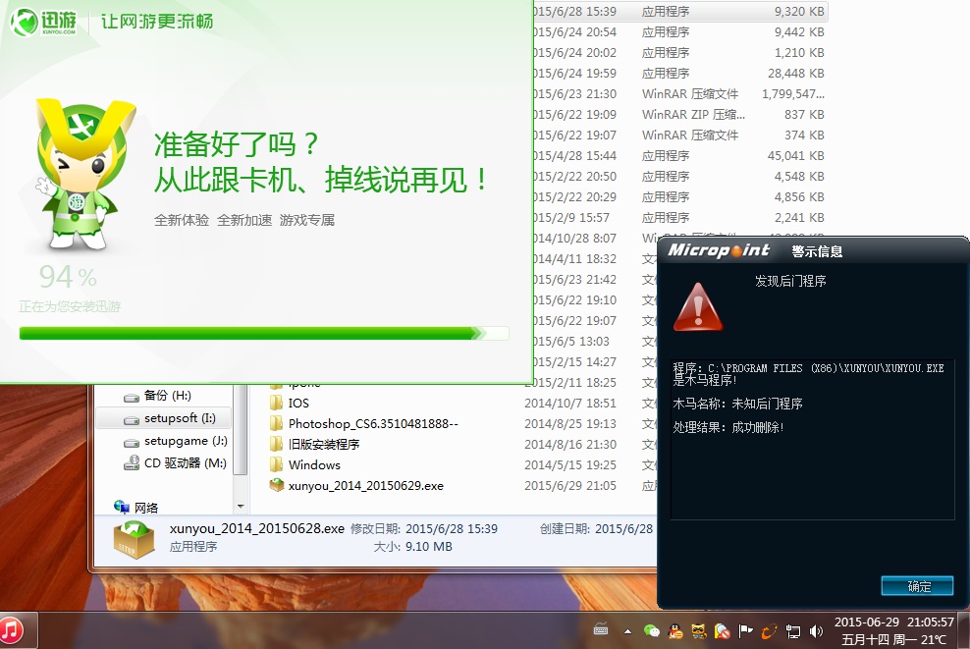The width and height of the screenshot is (970, 649).
Task: Click the 旧版安装程序 folder icon
Action: coord(276,444)
